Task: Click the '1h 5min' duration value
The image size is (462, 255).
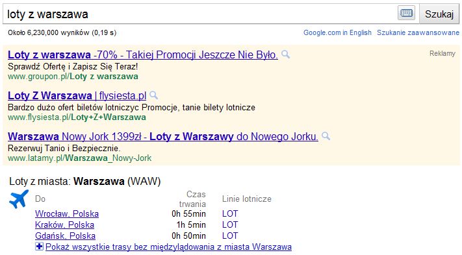Action: click(191, 225)
